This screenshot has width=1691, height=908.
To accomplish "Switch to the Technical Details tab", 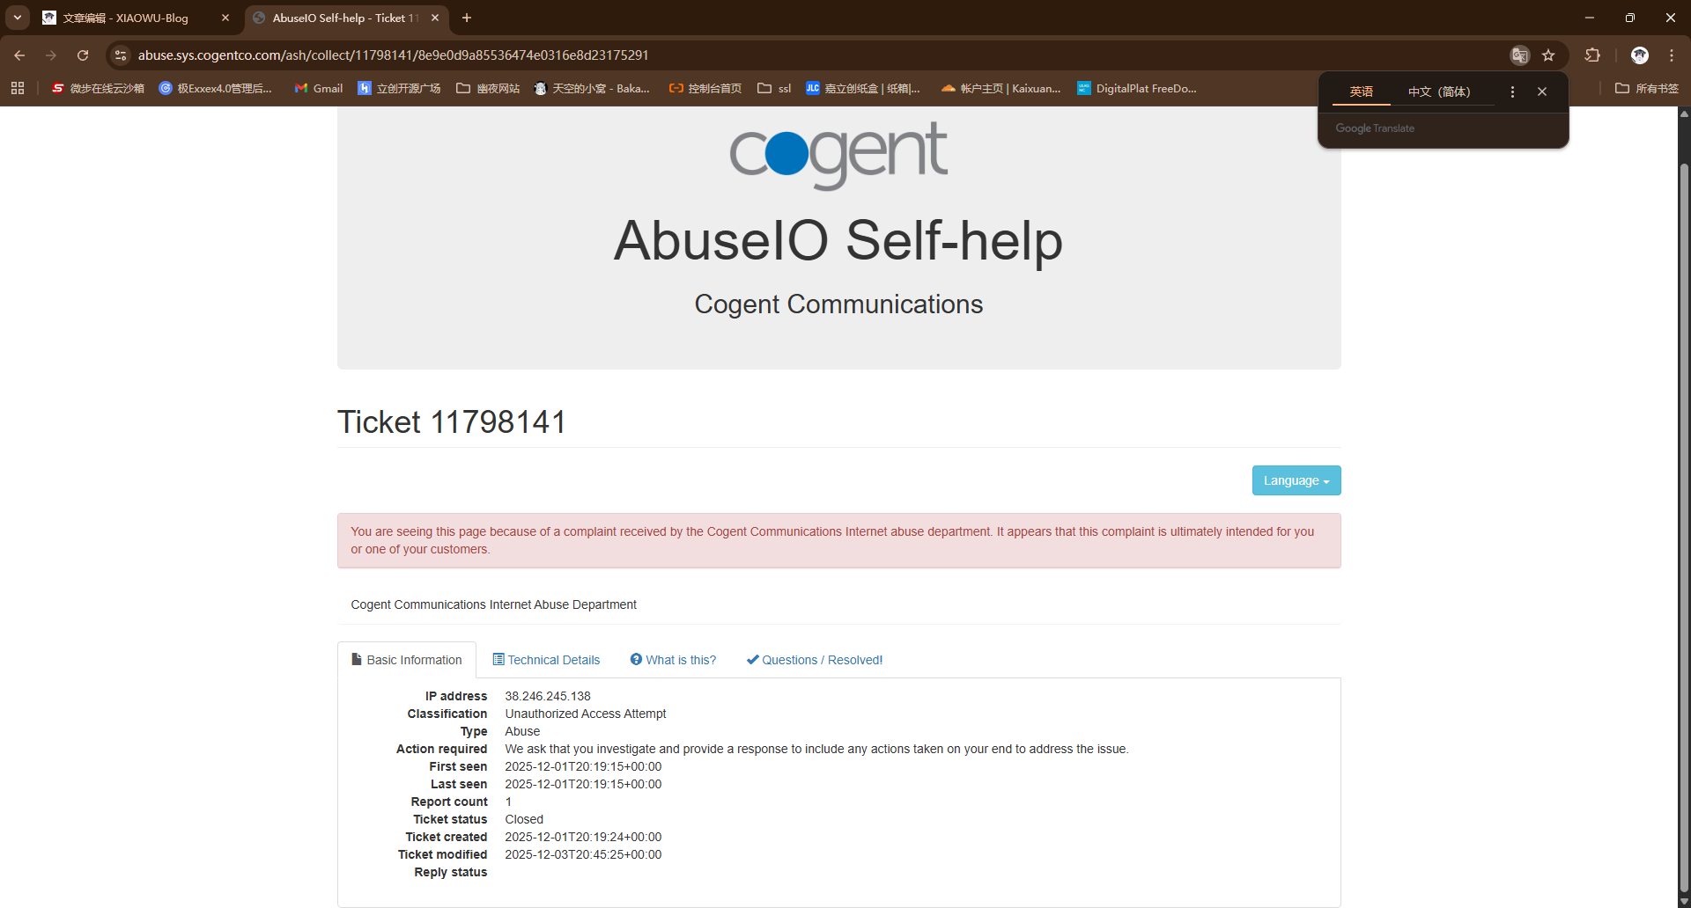I will 546,660.
